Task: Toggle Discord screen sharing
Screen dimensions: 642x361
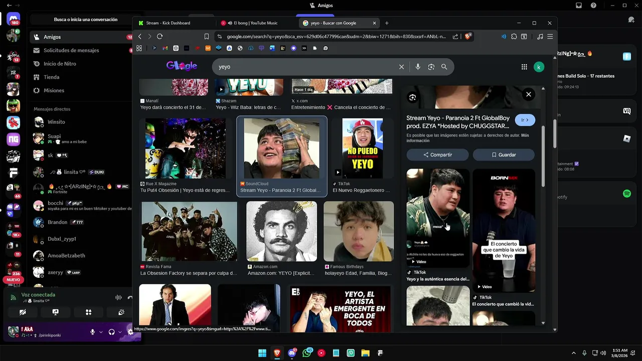Action: (55, 312)
